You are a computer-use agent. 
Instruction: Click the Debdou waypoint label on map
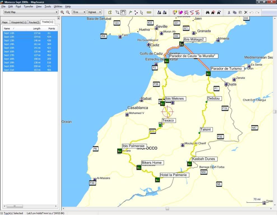pyautogui.click(x=214, y=98)
